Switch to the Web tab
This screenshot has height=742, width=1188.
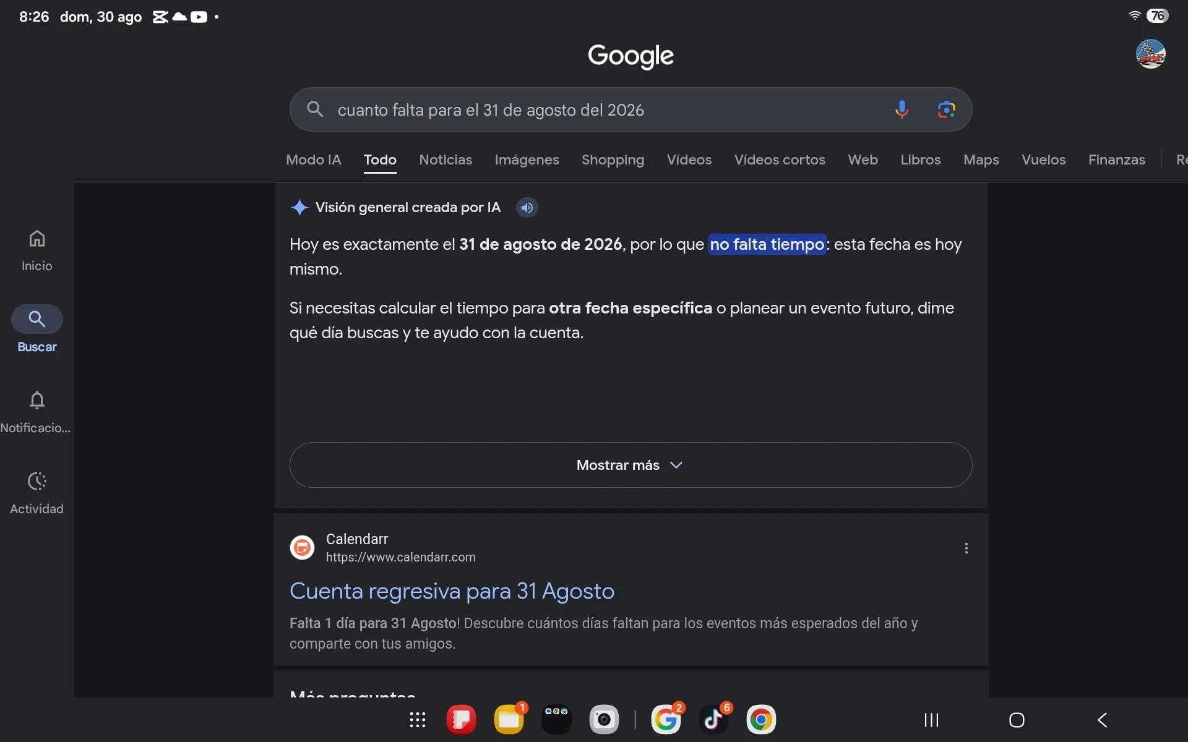[863, 160]
